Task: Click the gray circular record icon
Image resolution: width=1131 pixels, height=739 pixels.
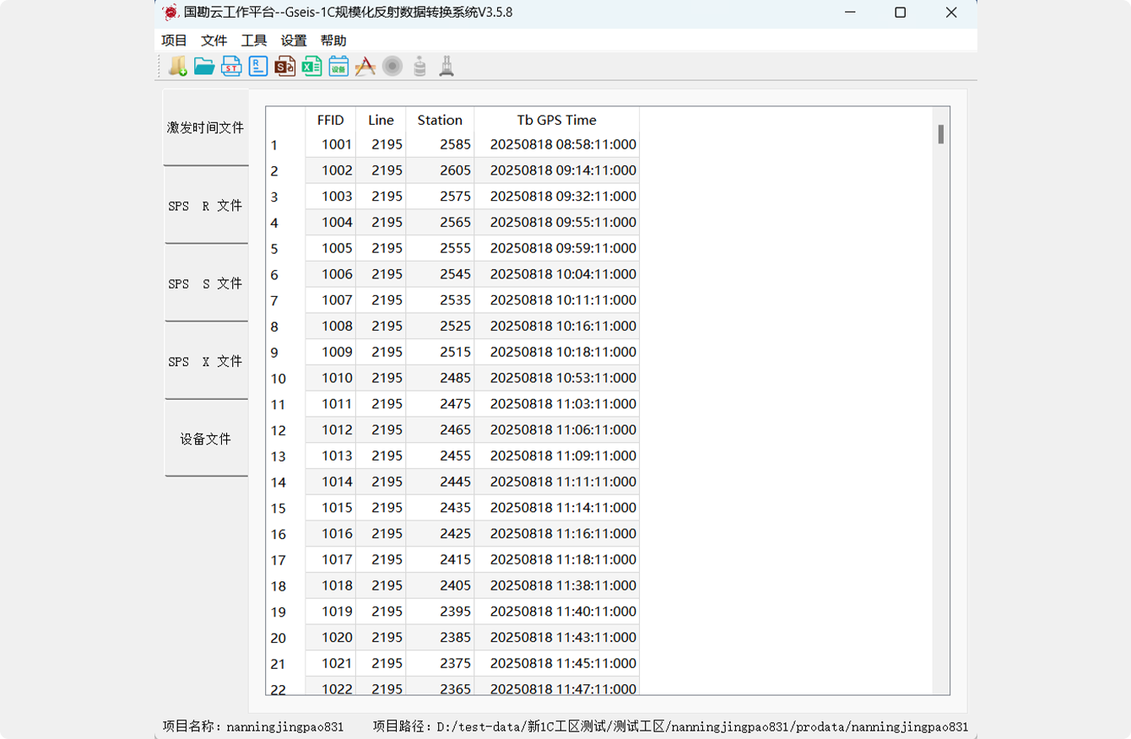Action: 392,66
